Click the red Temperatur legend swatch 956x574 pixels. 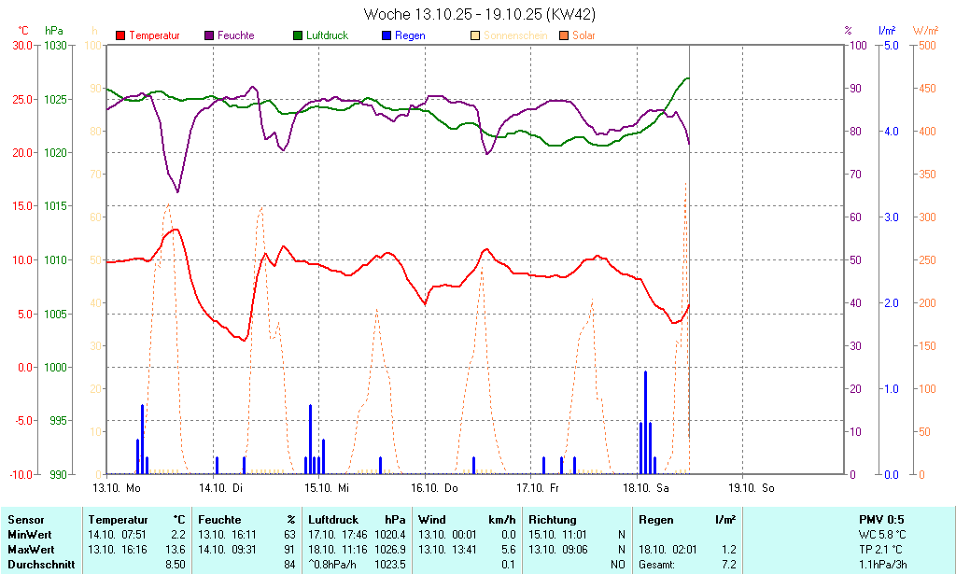[x=120, y=35]
